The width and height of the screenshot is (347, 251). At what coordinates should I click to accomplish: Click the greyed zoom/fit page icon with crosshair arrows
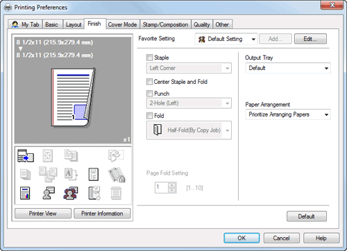(48, 155)
